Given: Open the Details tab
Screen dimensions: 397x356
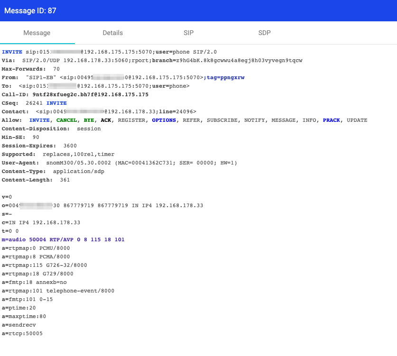Looking at the screenshot, I should [112, 33].
